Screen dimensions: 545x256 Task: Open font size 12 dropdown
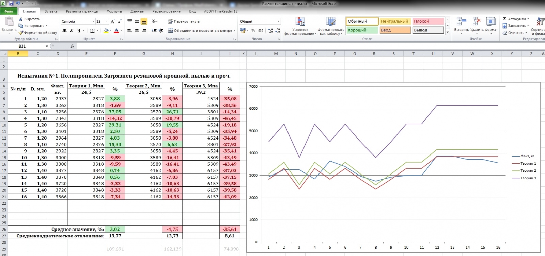point(107,21)
